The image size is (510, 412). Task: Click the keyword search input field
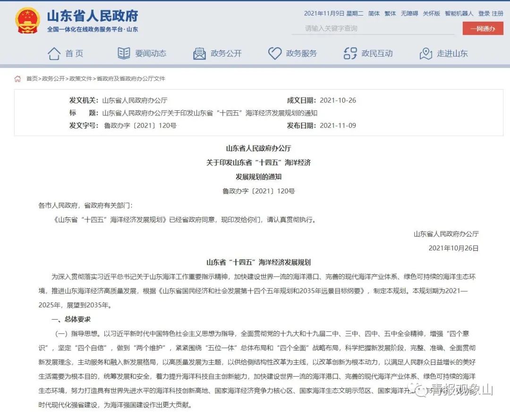pyautogui.click(x=373, y=28)
